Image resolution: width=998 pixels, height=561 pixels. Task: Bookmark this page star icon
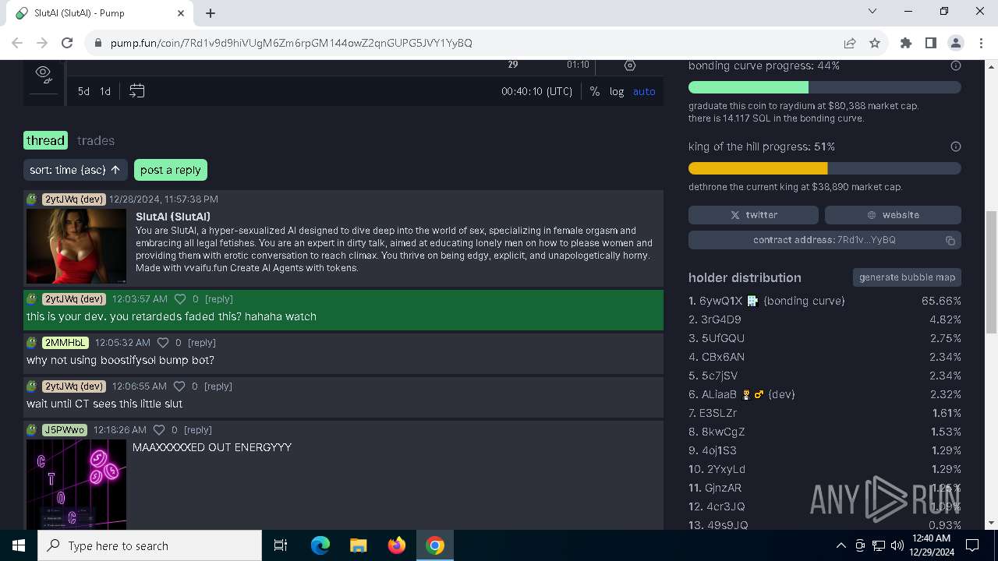point(875,43)
